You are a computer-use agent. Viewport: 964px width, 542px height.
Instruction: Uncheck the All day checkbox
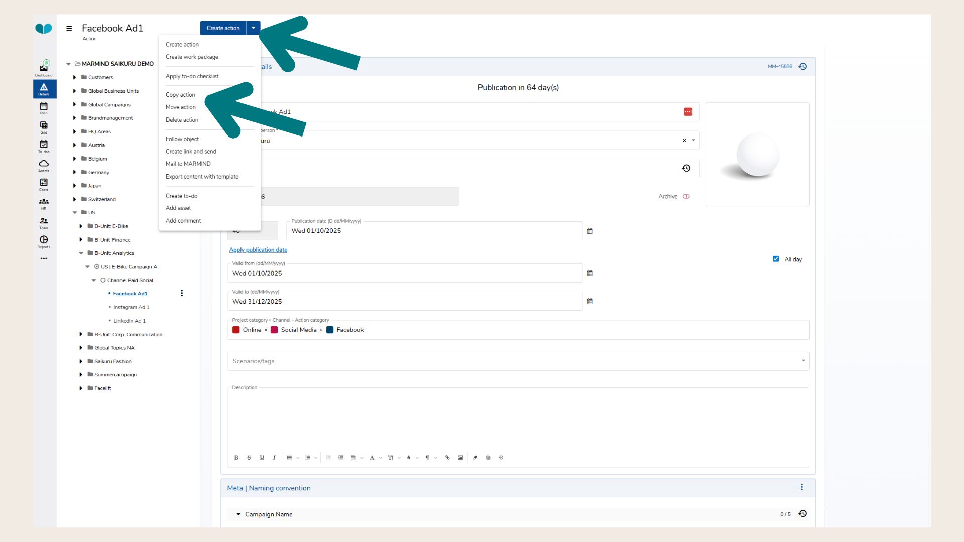(x=776, y=259)
